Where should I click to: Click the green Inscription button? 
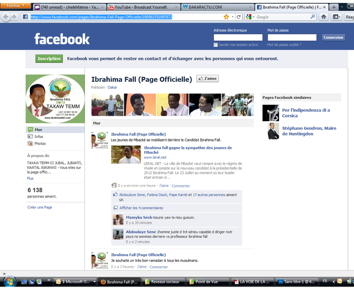coord(49,59)
